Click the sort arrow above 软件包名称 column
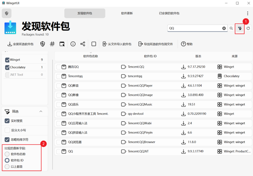The height and width of the screenshot is (176, 253). (91, 52)
